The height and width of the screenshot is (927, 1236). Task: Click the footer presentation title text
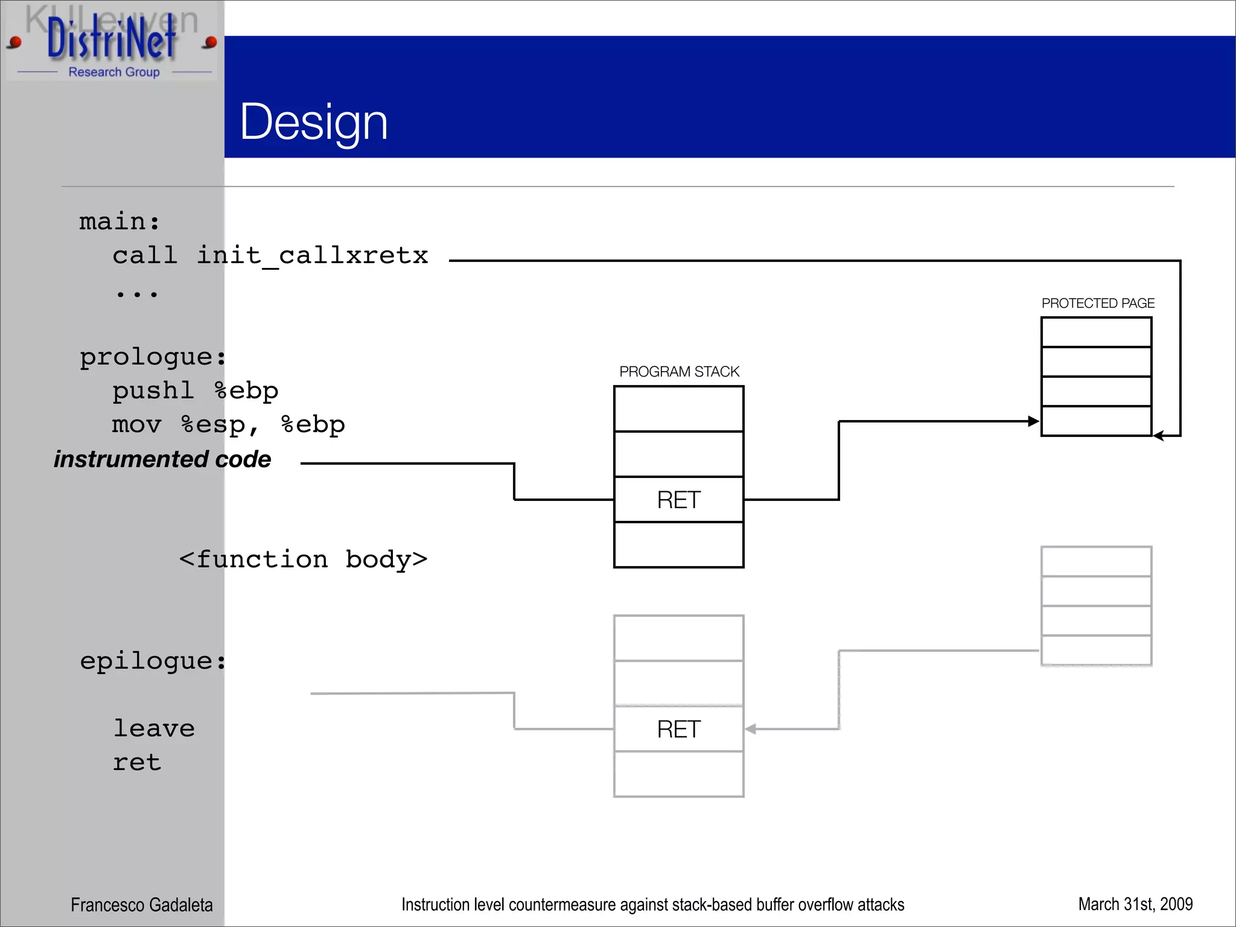(652, 905)
